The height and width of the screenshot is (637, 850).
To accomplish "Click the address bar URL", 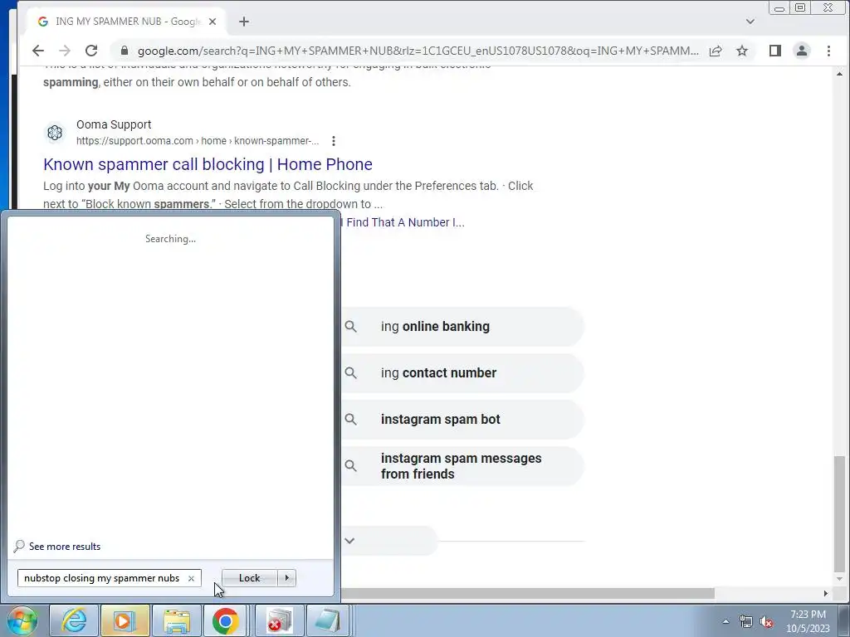I will pyautogui.click(x=418, y=51).
